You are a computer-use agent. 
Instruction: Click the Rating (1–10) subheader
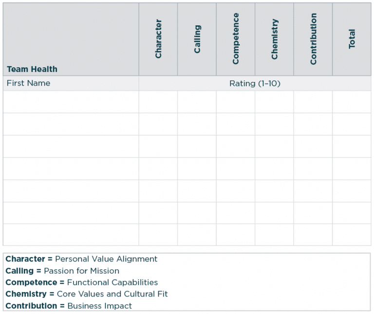(255, 83)
